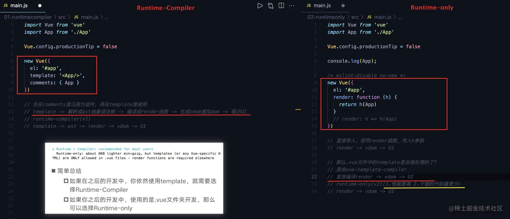Select the left main.js editor tab

pyautogui.click(x=23, y=6)
